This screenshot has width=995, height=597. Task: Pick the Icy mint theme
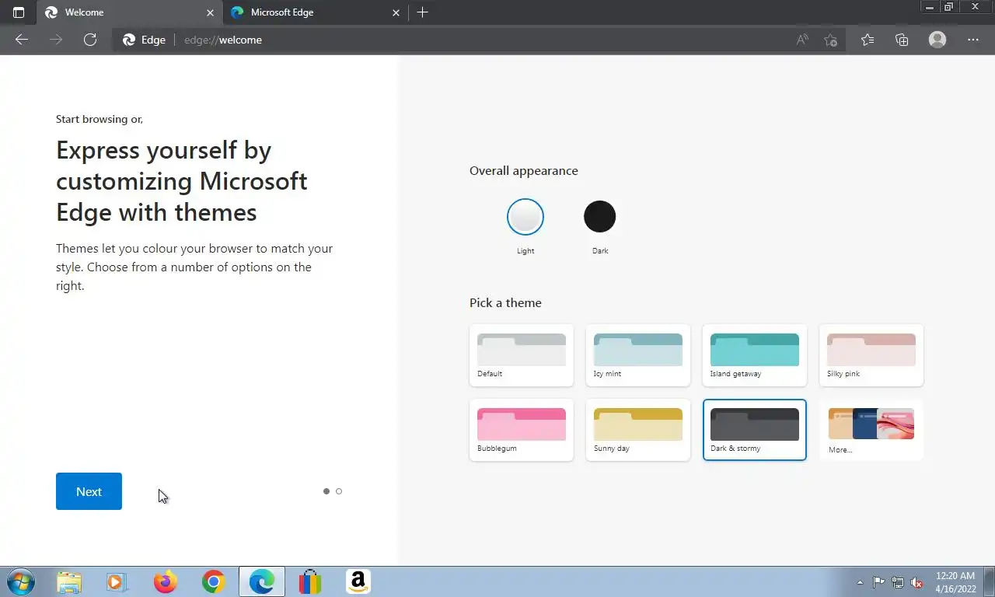pos(638,355)
